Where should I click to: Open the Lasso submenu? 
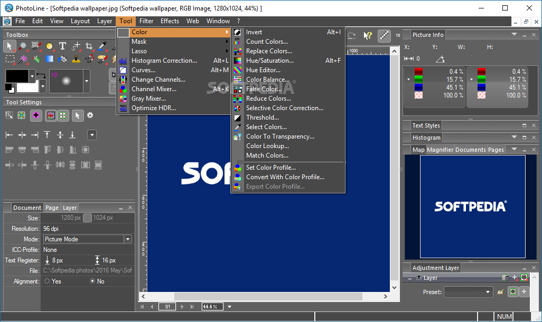173,51
